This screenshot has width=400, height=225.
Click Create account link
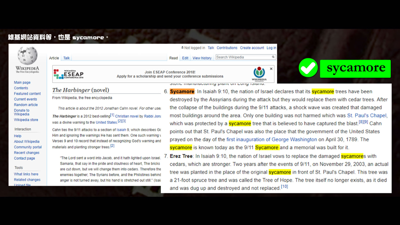tap(252, 48)
